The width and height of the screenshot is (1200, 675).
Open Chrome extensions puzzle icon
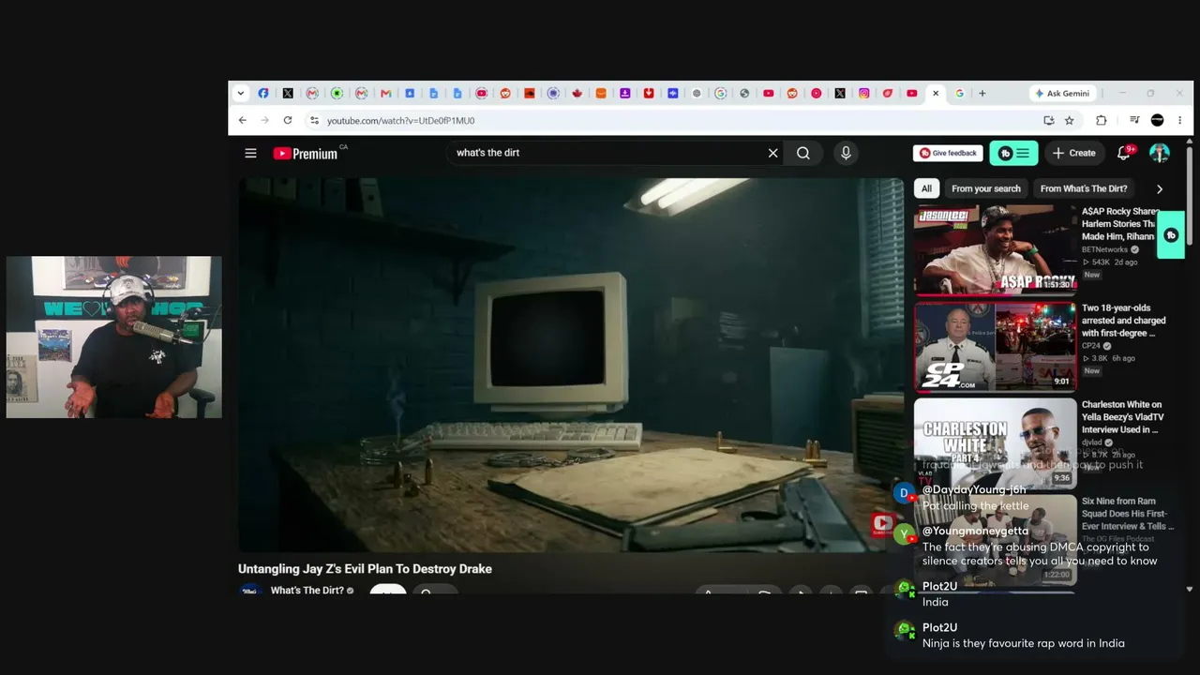click(x=1102, y=120)
